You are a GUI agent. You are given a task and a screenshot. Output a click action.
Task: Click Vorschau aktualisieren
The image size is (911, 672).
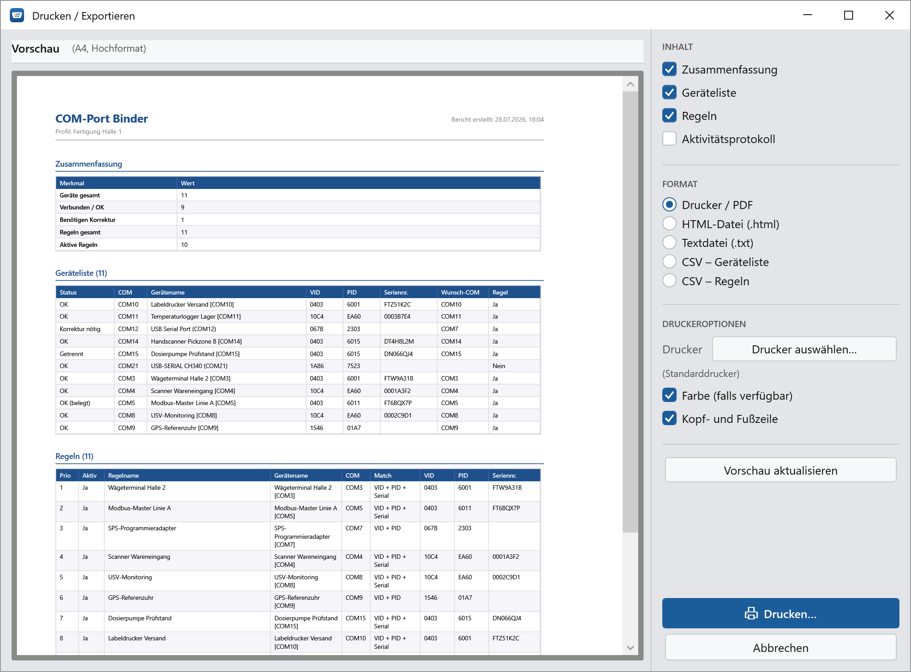coord(780,470)
